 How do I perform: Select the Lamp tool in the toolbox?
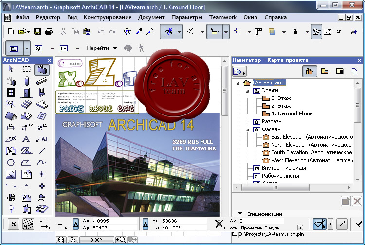click(11, 104)
